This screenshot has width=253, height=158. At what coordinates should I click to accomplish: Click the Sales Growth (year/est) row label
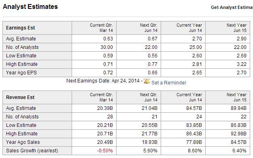pyautogui.click(x=32, y=151)
